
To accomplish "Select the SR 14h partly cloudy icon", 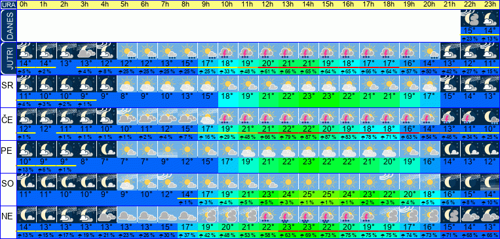I will (308, 84).
